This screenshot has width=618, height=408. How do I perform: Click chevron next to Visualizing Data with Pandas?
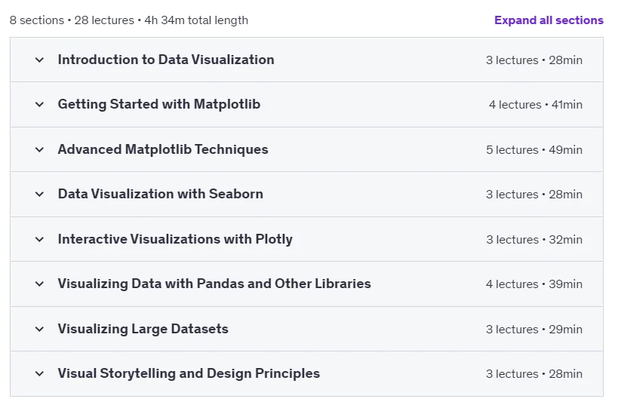pos(39,284)
